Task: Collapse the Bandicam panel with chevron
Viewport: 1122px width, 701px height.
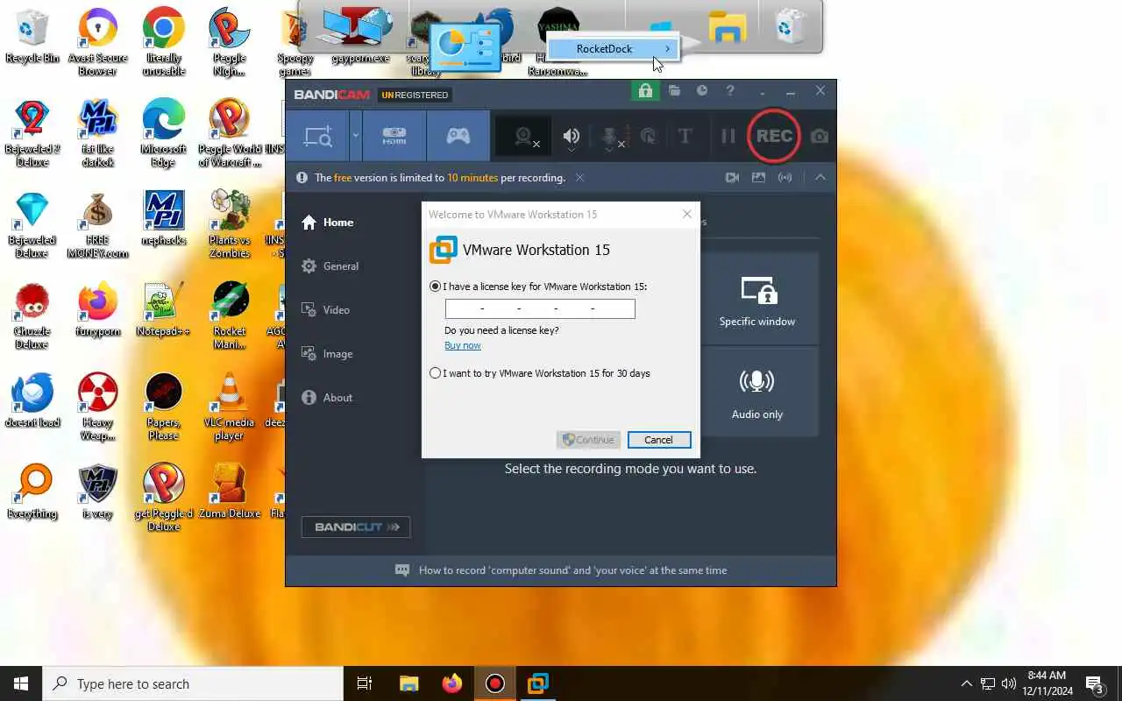Action: click(820, 177)
